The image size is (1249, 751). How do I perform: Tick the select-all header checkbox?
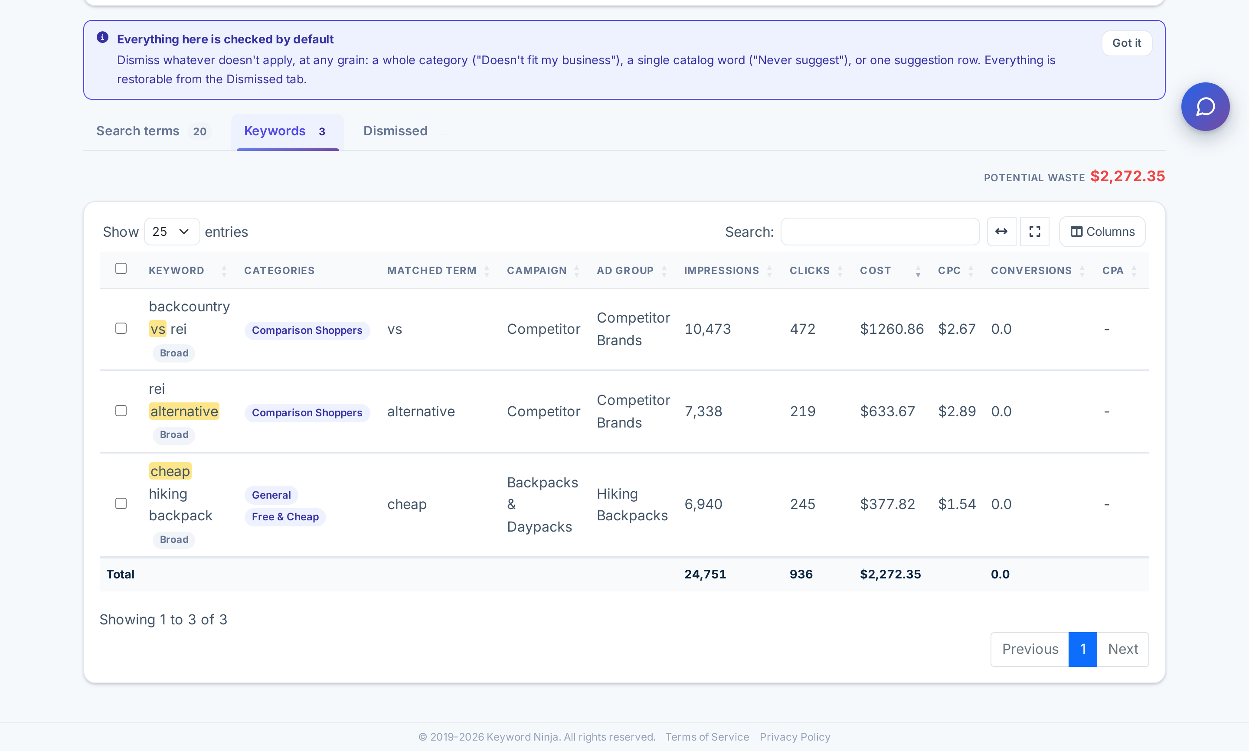pyautogui.click(x=121, y=269)
